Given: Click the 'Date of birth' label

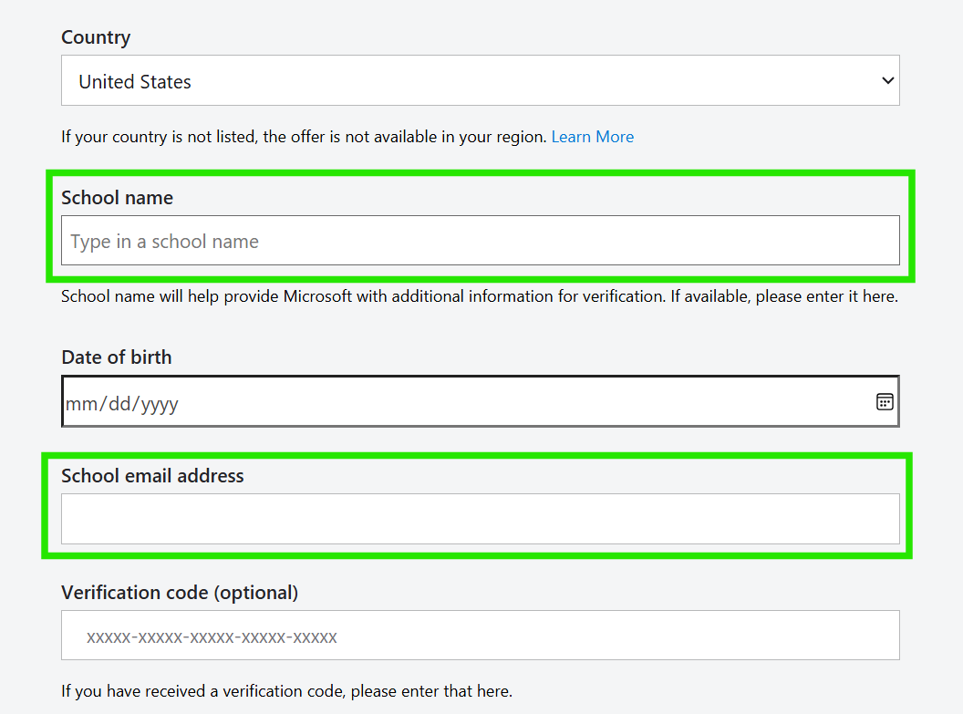Looking at the screenshot, I should (117, 357).
